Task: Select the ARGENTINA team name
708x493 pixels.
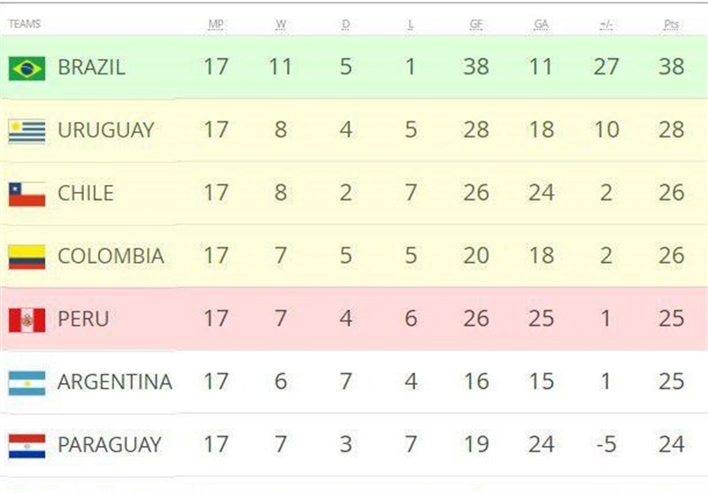Action: tap(114, 381)
